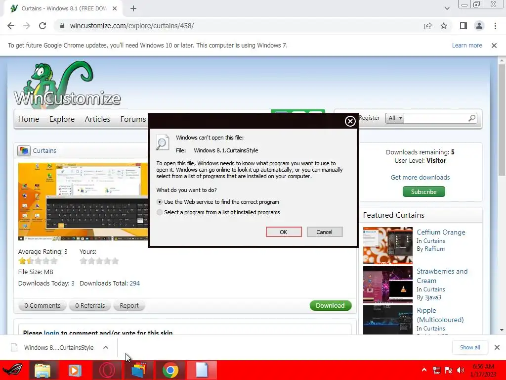506x380 pixels.
Task: Open author Raffium's profile link
Action: [434, 249]
